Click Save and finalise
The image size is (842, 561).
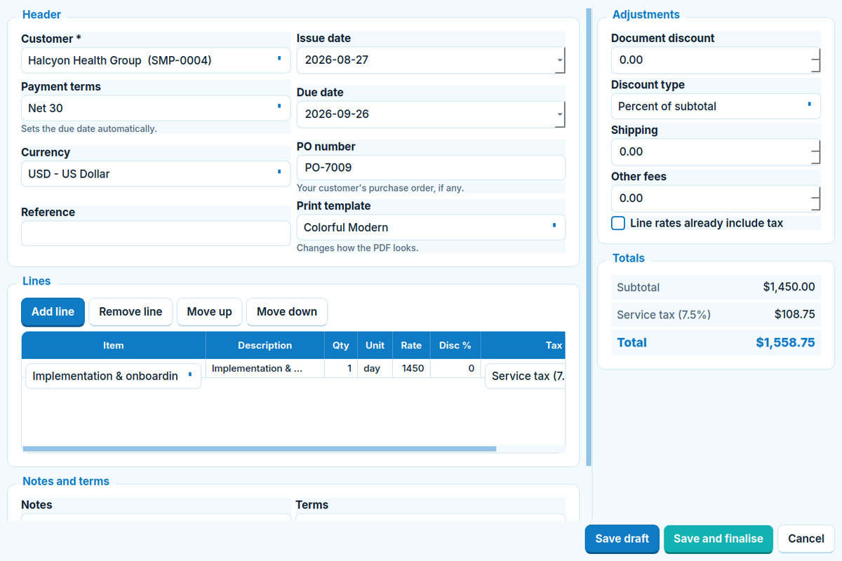coord(719,539)
